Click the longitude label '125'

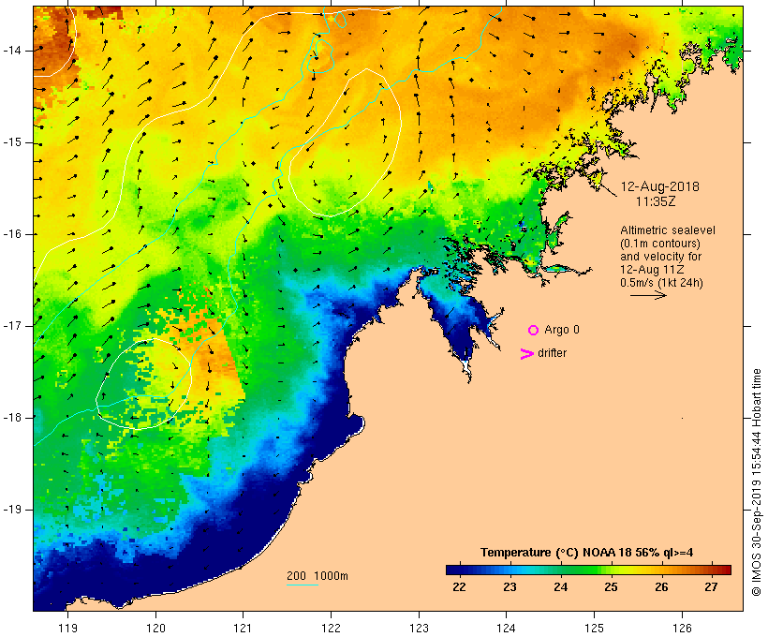click(x=595, y=628)
